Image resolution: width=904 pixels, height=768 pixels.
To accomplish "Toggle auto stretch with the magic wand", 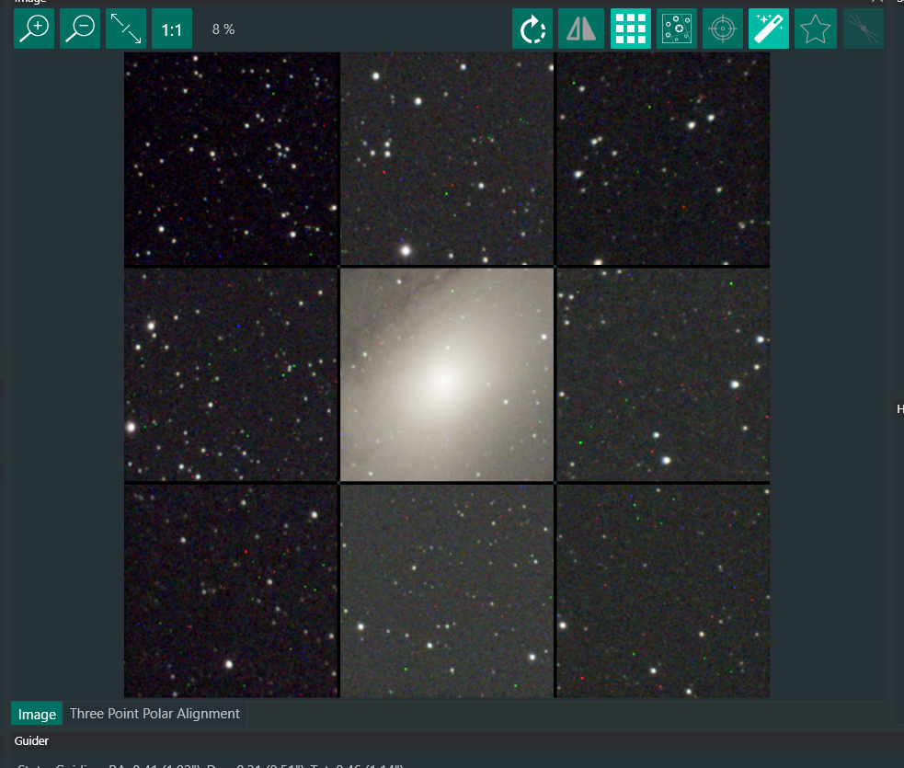I will 769,29.
